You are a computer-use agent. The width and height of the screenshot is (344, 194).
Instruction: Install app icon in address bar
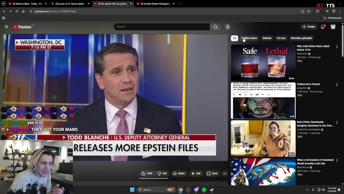[x=303, y=11]
